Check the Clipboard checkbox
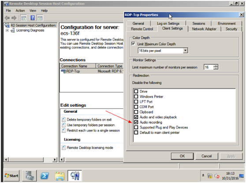 click(136, 112)
